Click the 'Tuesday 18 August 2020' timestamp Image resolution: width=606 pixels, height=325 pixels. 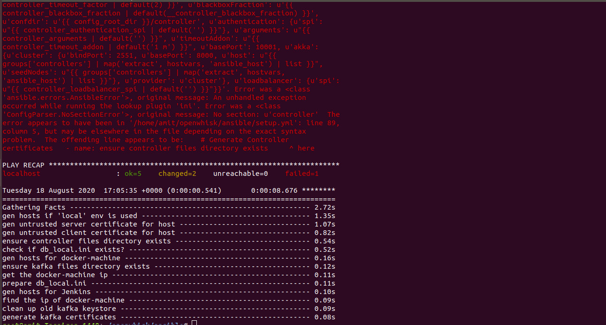click(x=49, y=190)
